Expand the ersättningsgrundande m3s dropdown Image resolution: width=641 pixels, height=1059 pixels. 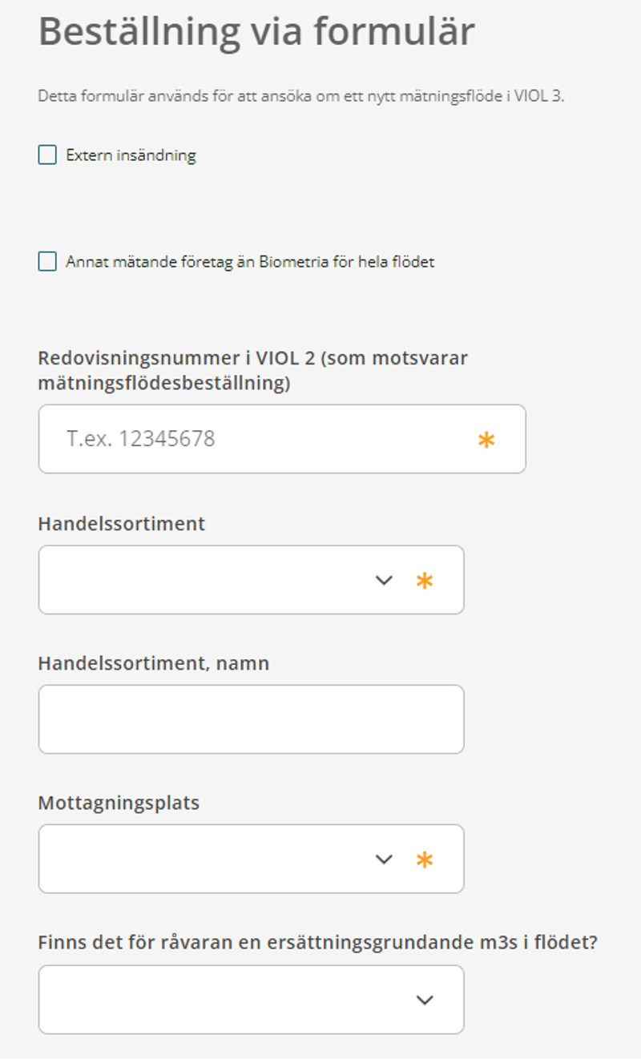click(251, 1000)
